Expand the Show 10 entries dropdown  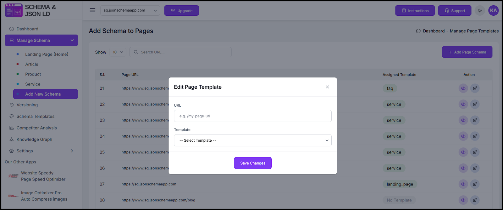pos(118,52)
